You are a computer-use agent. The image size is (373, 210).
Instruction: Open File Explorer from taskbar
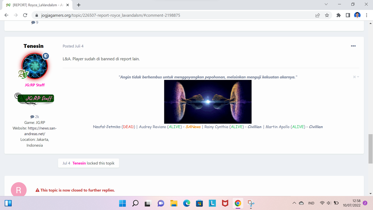pos(174,203)
